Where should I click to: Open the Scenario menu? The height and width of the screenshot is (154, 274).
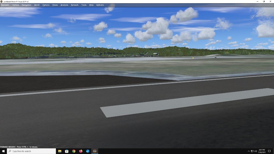point(5,5)
